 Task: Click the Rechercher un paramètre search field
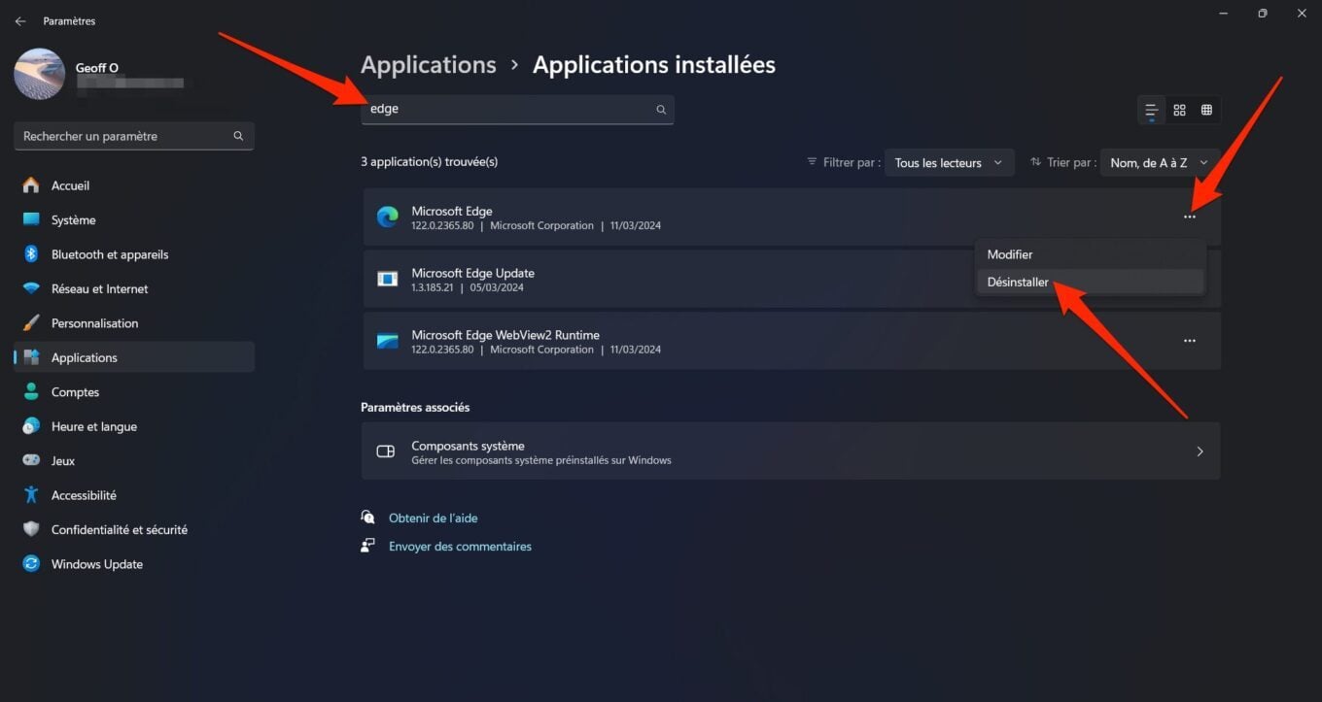pyautogui.click(x=134, y=136)
